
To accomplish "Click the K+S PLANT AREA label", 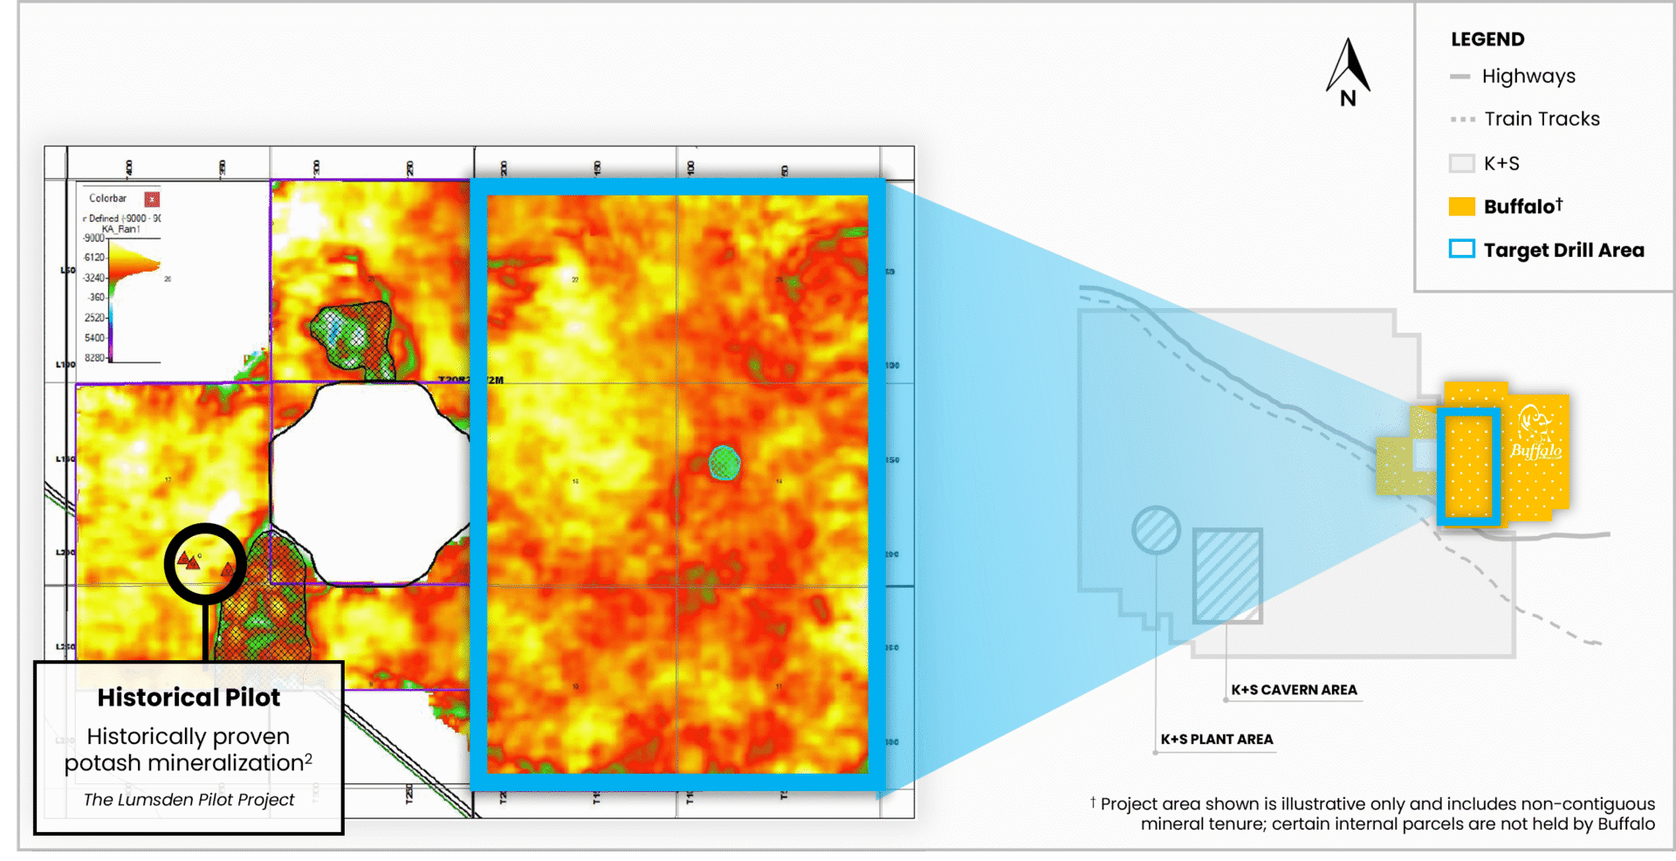I will [1216, 740].
